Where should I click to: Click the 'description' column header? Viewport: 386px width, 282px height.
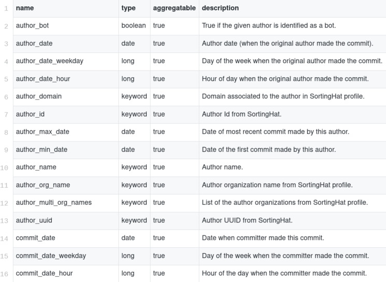220,8
